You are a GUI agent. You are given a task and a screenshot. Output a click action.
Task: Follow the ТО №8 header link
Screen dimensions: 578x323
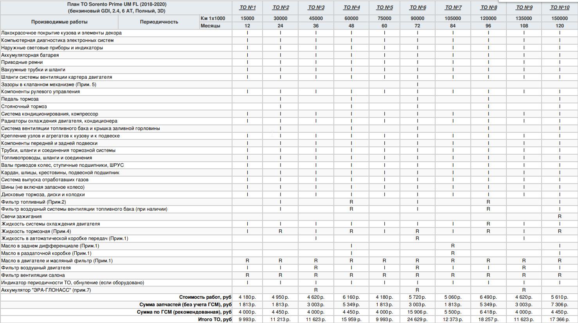pyautogui.click(x=488, y=7)
